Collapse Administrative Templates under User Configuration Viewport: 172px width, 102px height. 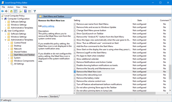point(5,40)
